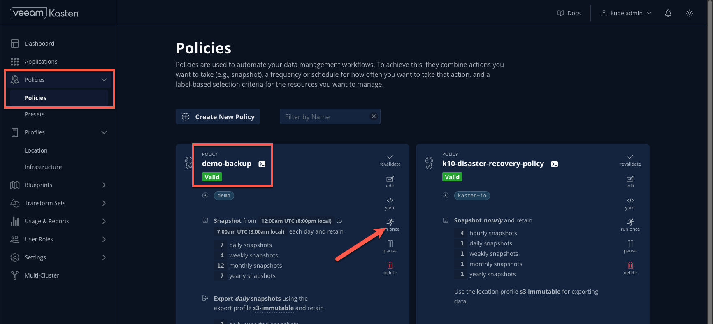Collapse the Policies sidebar section
The height and width of the screenshot is (324, 713).
(104, 80)
